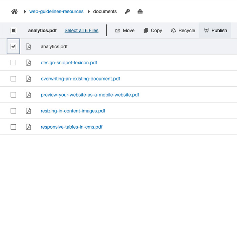
Task: Click Move in the toolbar
Action: point(125,30)
